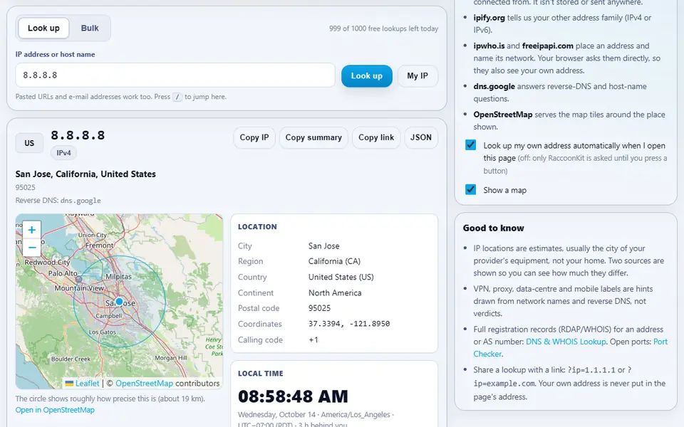
Task: Click Copy link button
Action: pos(376,137)
